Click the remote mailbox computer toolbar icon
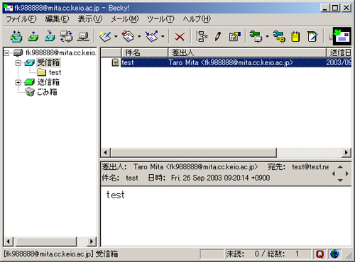This screenshot has height=262, width=355. click(x=83, y=36)
